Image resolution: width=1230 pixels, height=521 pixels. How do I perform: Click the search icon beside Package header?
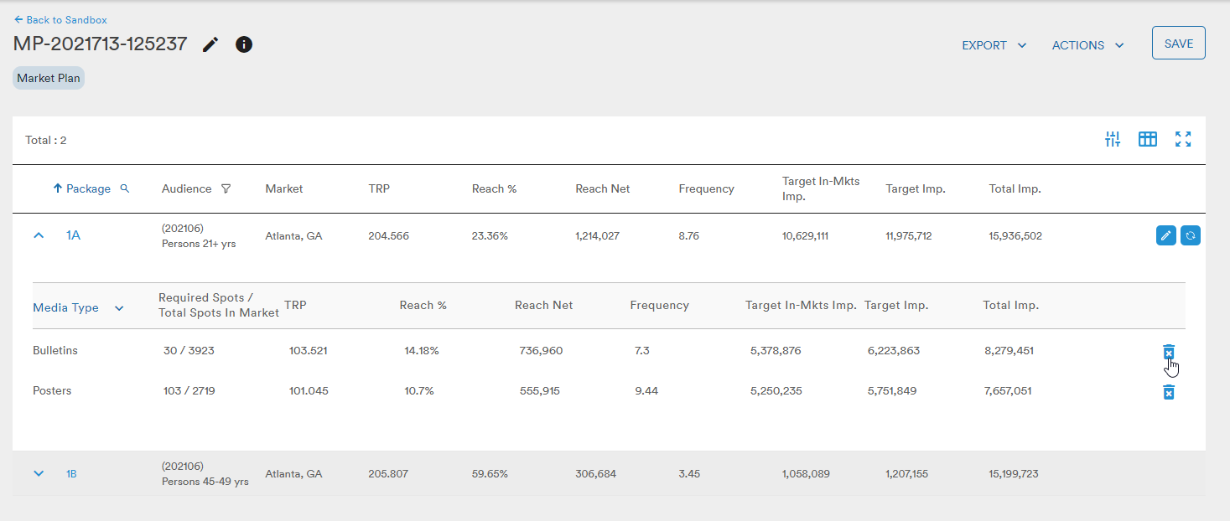pos(125,188)
